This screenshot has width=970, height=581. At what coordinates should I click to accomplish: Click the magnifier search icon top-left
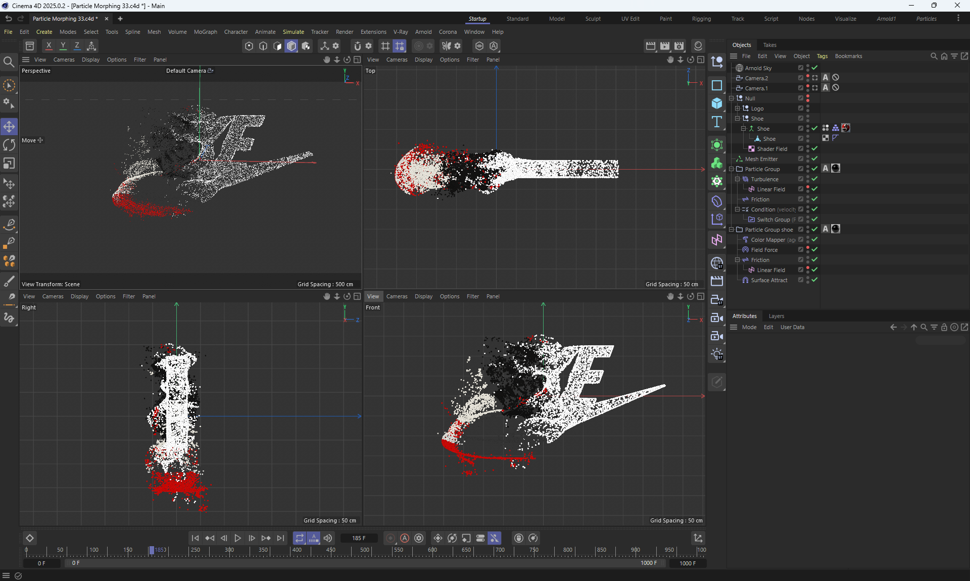[9, 62]
